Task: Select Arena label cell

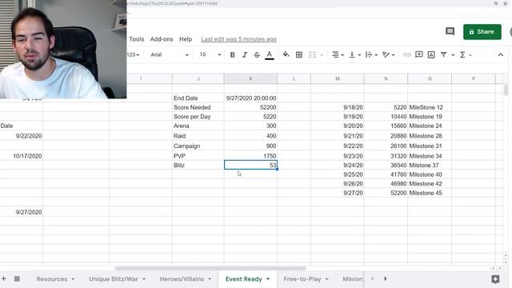Action: coord(198,126)
